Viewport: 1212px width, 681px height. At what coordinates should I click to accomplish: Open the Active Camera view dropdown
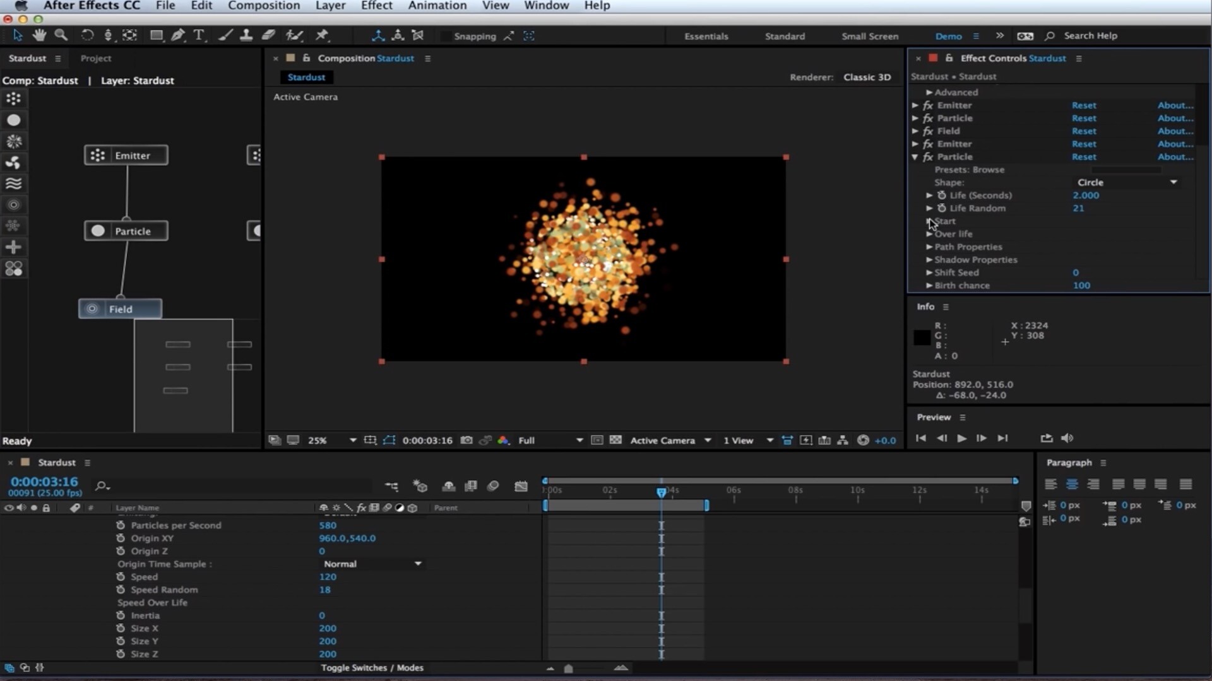pos(670,440)
